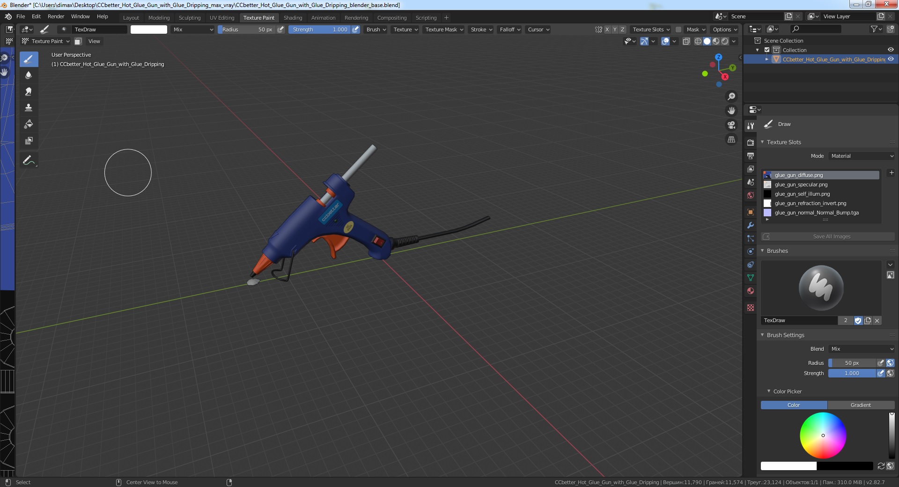Hide Collection with eye icon
899x487 pixels.
[891, 50]
